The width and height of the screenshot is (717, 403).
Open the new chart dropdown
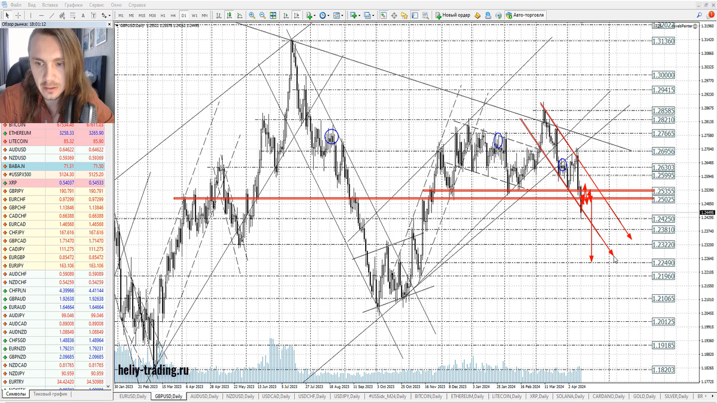[356, 15]
